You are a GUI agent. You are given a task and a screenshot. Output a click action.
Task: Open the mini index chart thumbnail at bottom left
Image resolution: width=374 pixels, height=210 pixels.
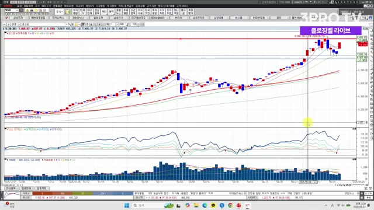[x=12, y=196]
